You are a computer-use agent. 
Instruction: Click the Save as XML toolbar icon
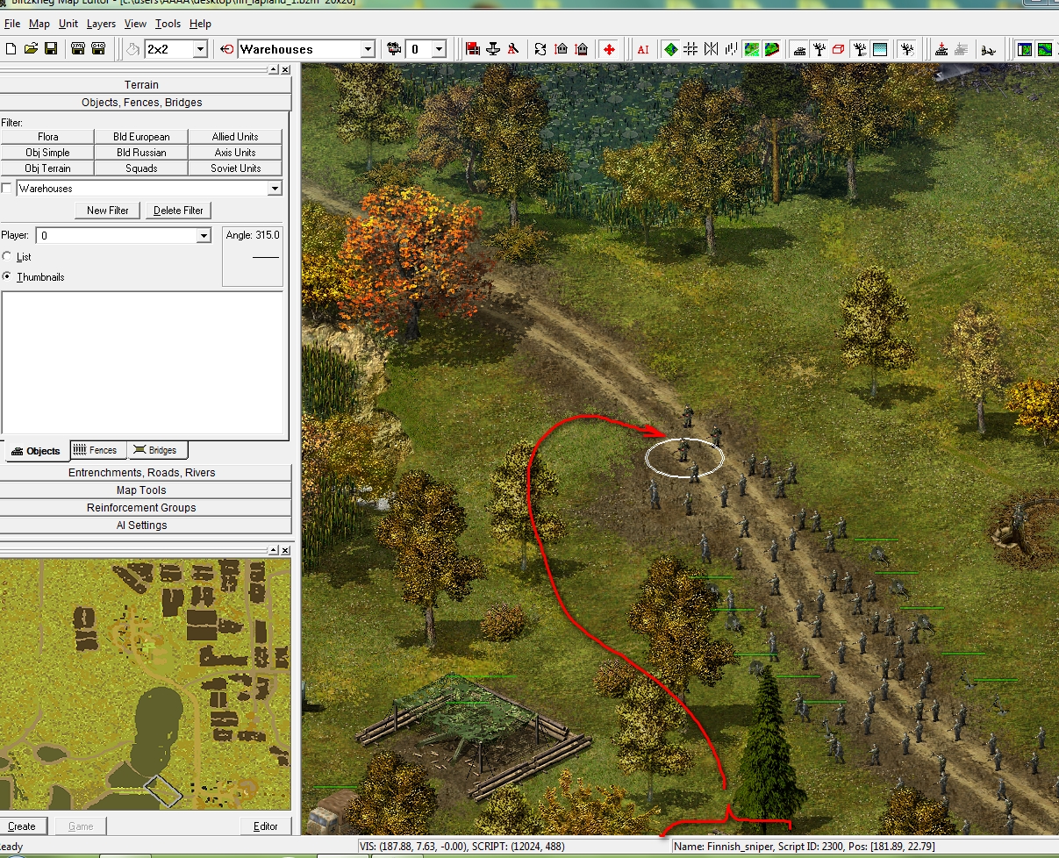pos(78,49)
